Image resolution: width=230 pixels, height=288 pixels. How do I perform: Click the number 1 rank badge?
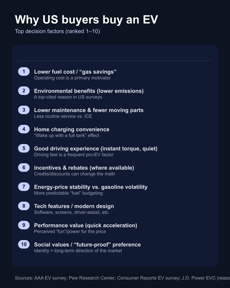pos(24,72)
